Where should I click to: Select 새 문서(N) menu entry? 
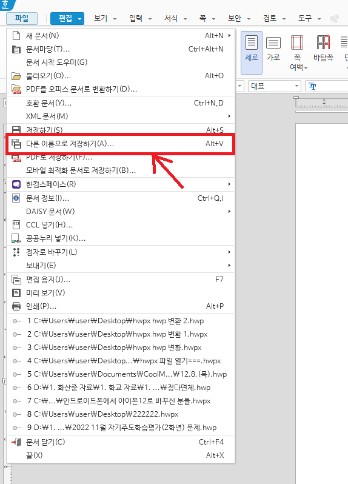coord(121,36)
